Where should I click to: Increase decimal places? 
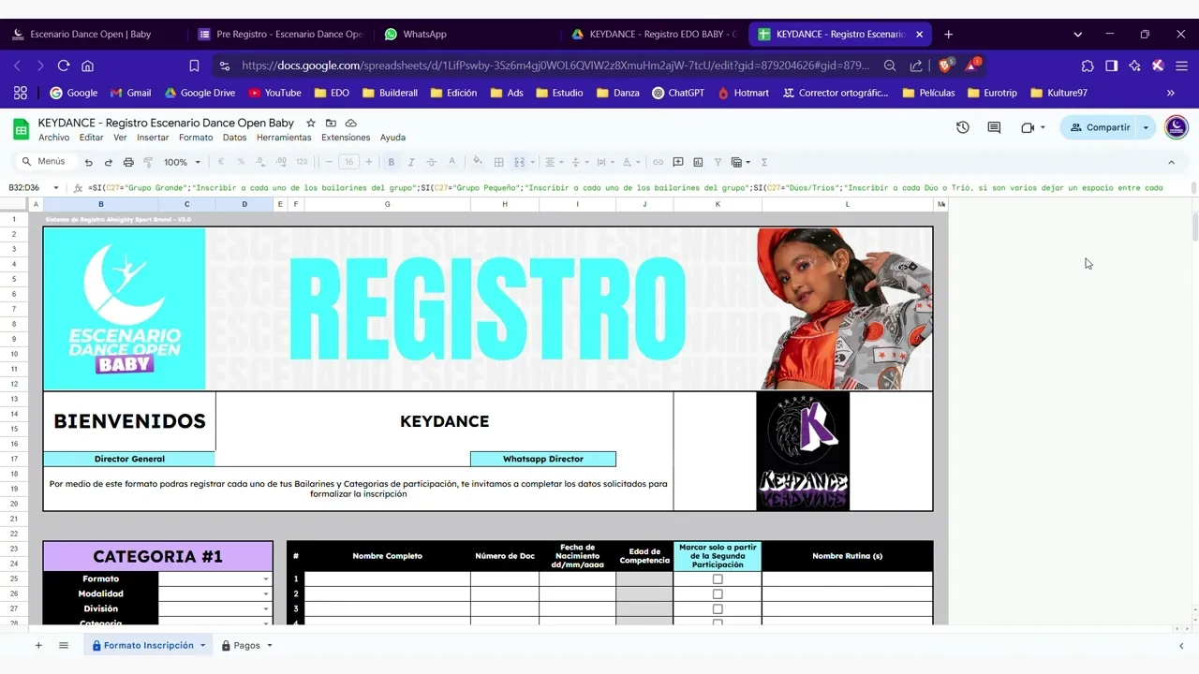(281, 162)
